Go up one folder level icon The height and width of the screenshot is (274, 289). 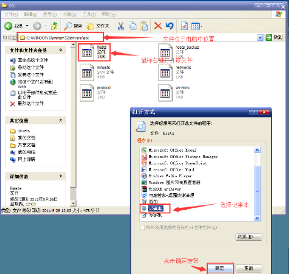click(54, 26)
